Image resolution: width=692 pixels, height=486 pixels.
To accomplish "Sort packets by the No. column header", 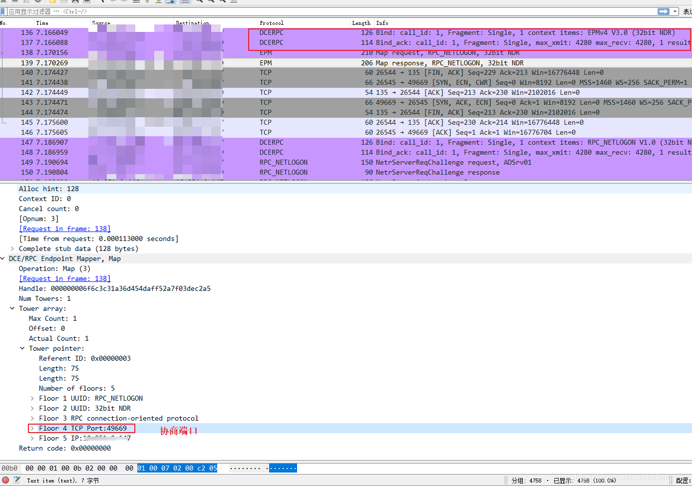I will pyautogui.click(x=3, y=23).
